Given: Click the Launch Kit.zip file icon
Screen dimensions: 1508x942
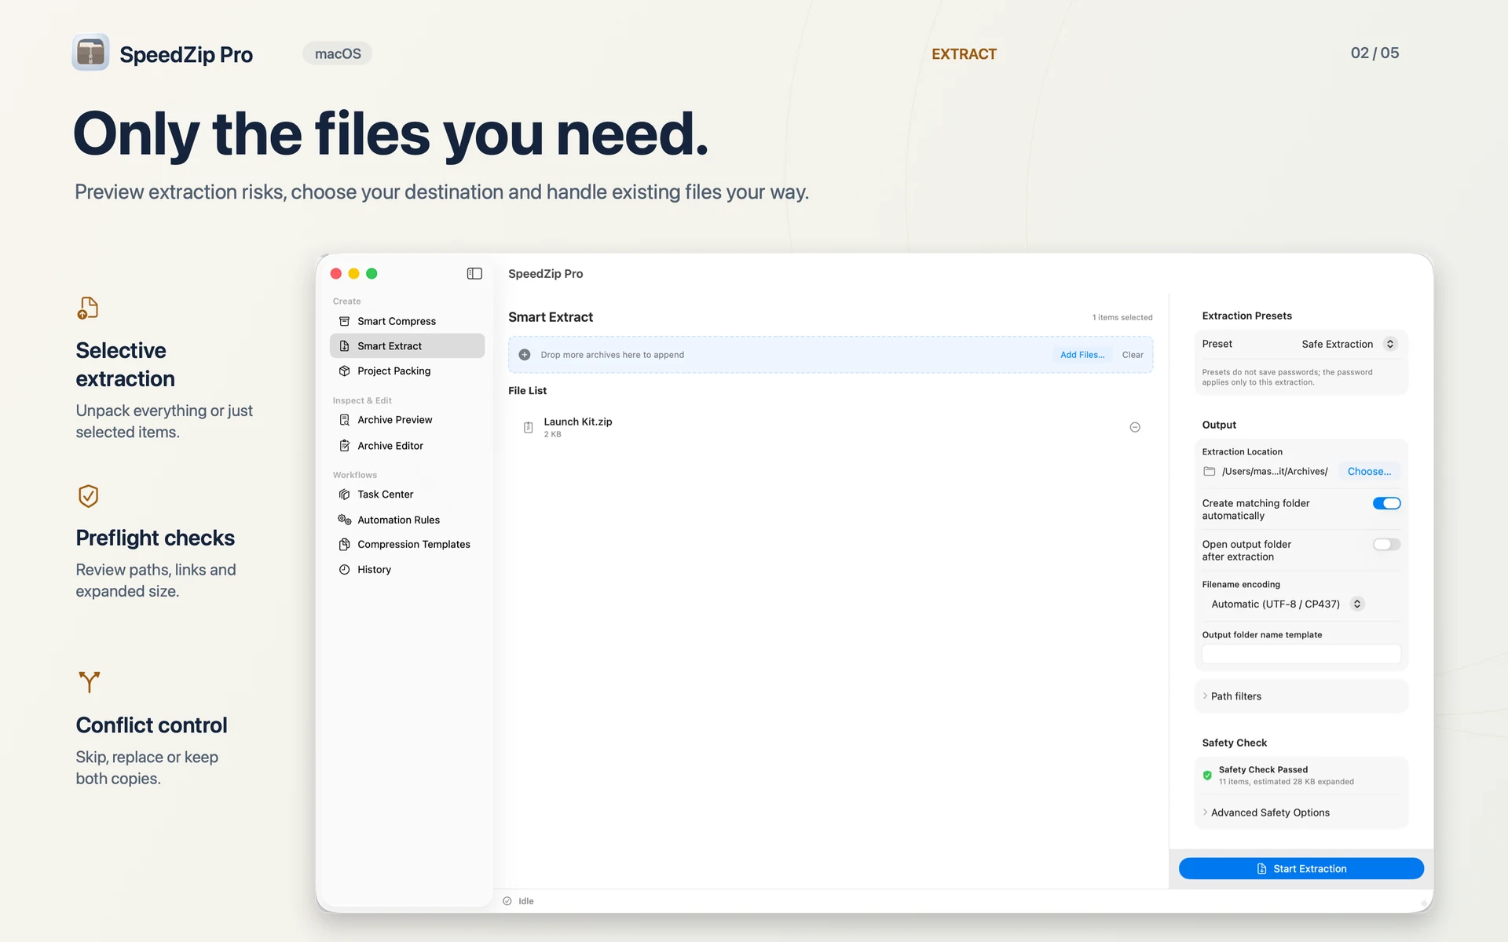Looking at the screenshot, I should pyautogui.click(x=529, y=427).
